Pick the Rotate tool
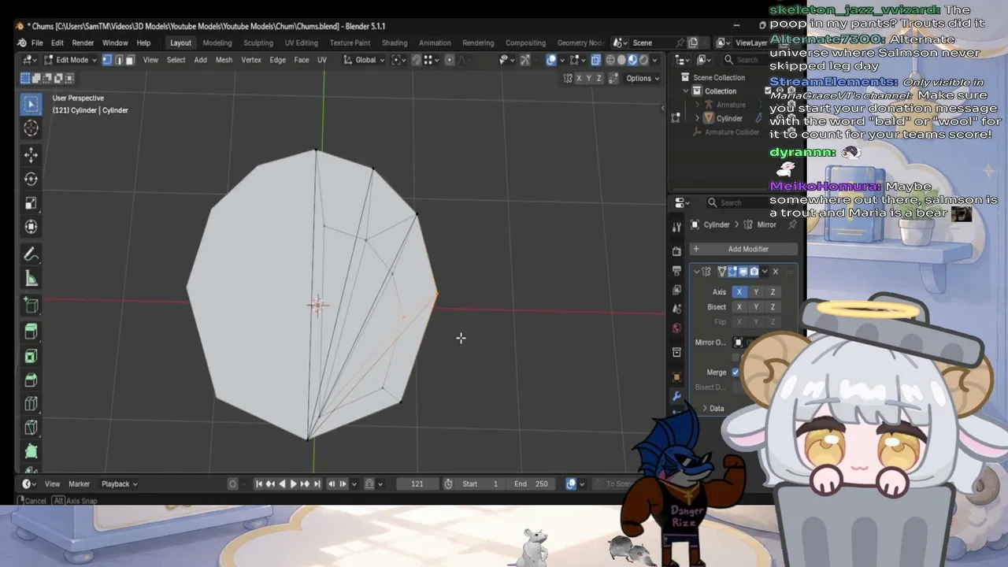1008x567 pixels. tap(31, 179)
